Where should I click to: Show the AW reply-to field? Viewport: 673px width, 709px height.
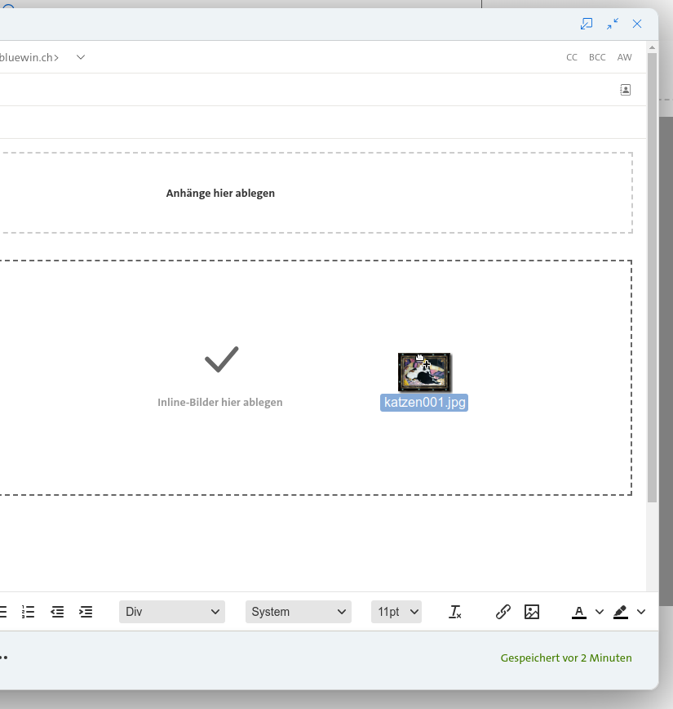coord(625,57)
